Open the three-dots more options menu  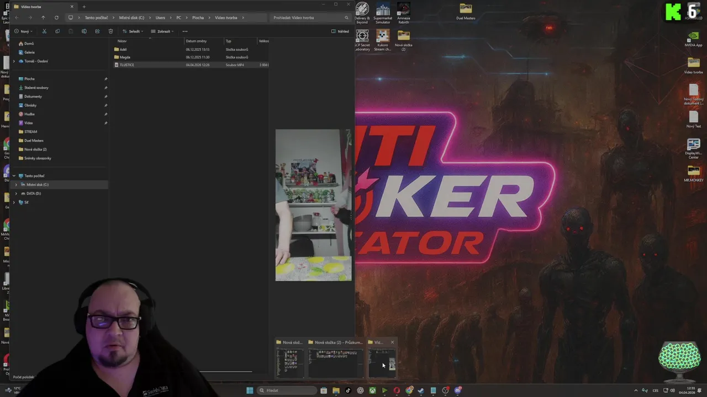tap(185, 31)
